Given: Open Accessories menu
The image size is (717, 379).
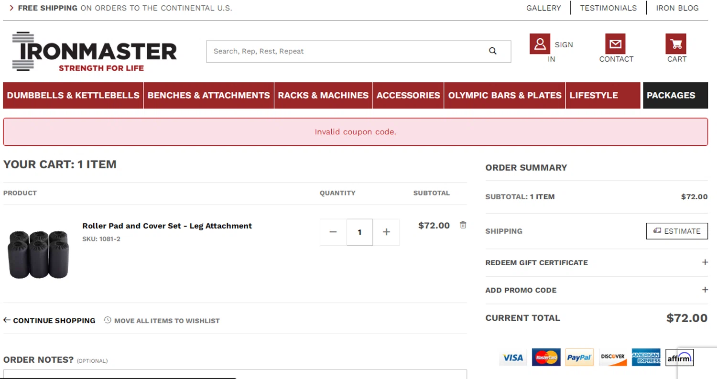Looking at the screenshot, I should [408, 95].
